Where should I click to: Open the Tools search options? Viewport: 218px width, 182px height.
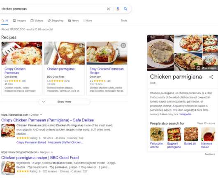pyautogui.click(x=124, y=21)
